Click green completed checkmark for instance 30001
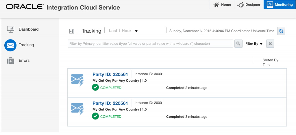This screenshot has height=135, width=296. coord(95,87)
